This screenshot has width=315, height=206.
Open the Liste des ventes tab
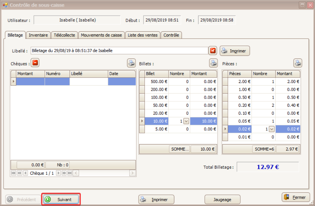click(143, 35)
